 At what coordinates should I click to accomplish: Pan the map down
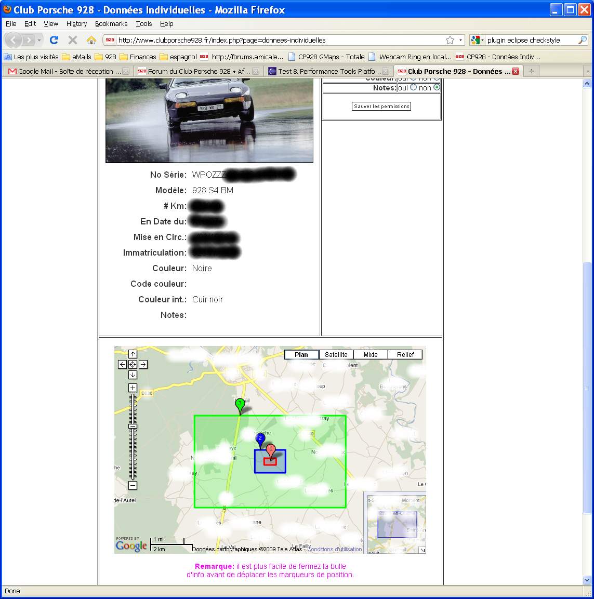click(x=133, y=375)
